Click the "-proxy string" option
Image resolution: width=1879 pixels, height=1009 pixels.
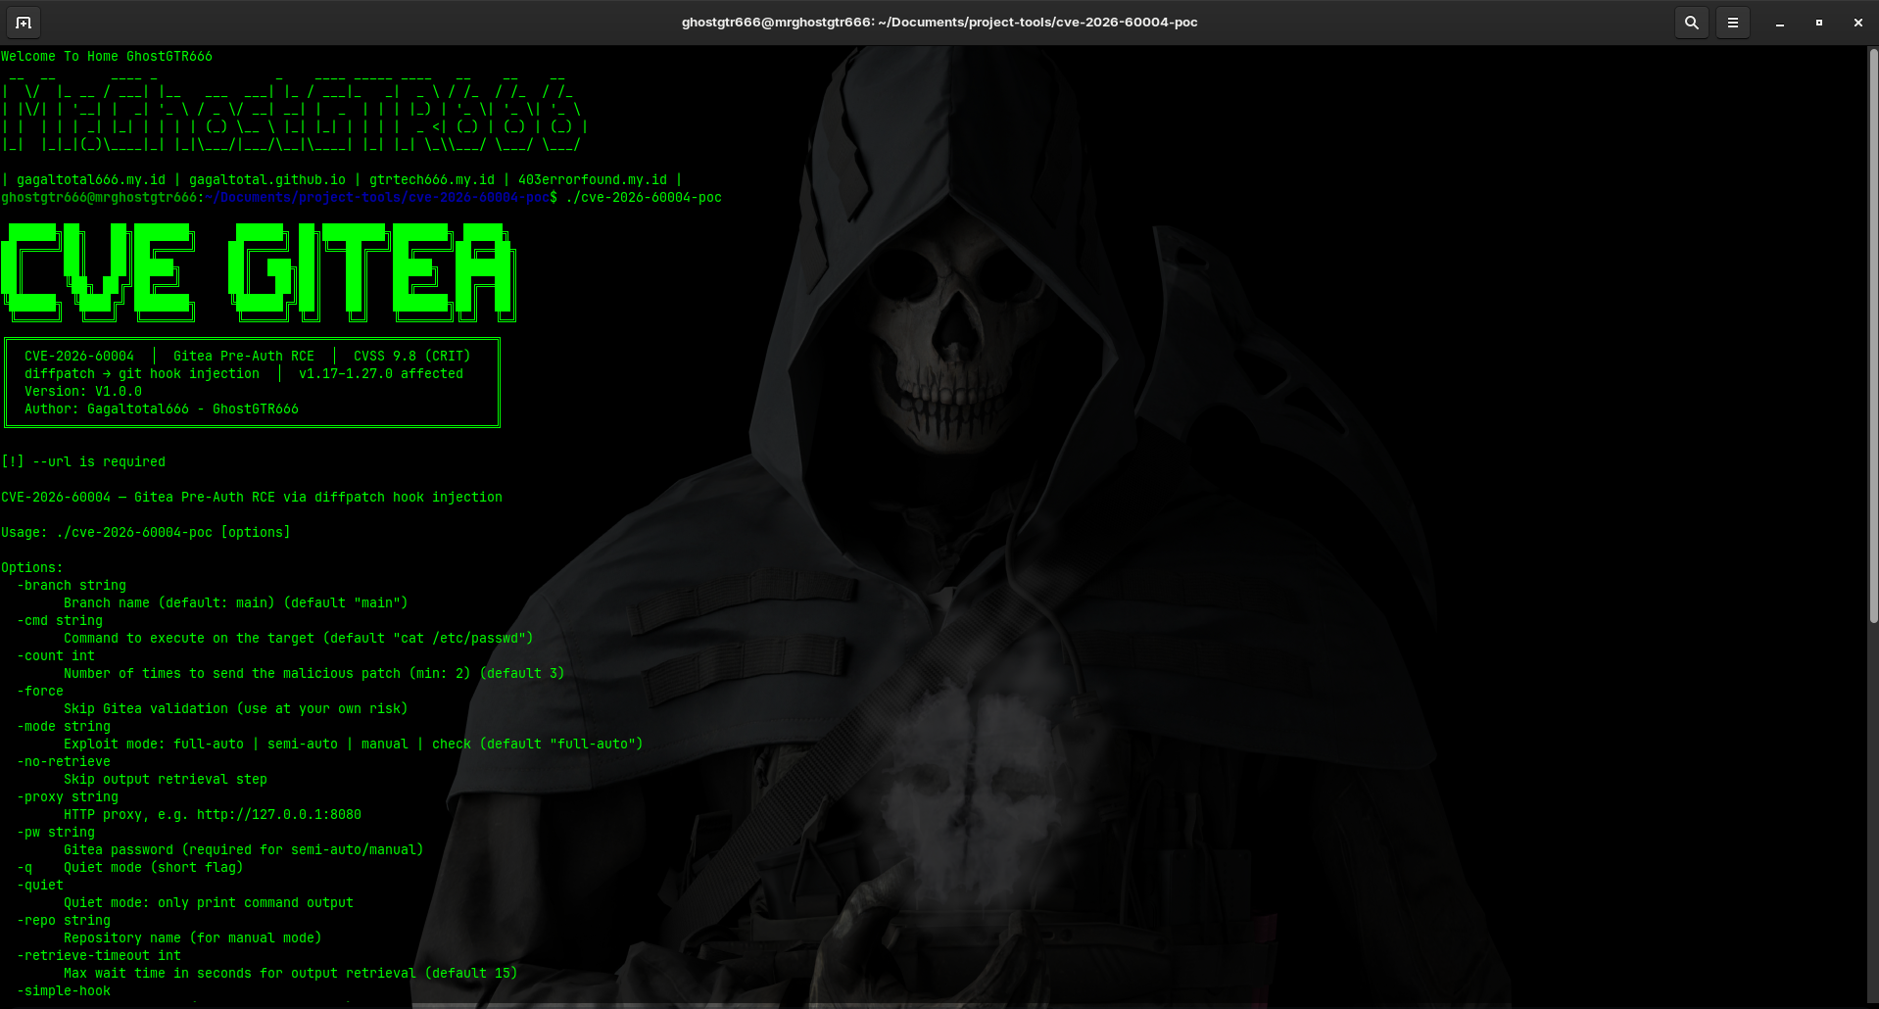coord(68,797)
